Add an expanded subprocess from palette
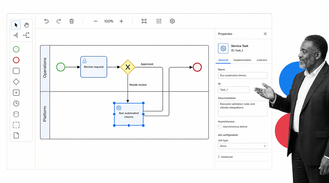329x183 pixels. [x=16, y=93]
